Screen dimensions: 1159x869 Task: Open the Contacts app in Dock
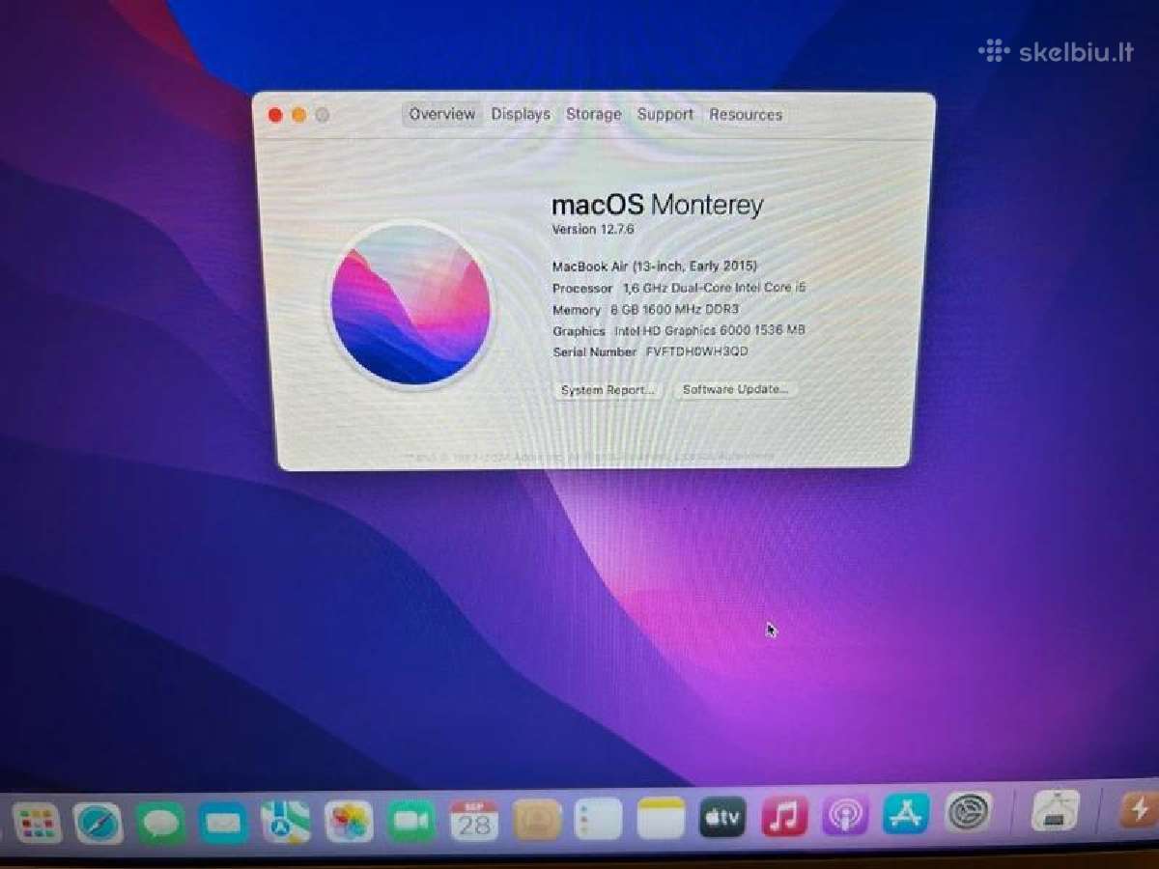[536, 820]
